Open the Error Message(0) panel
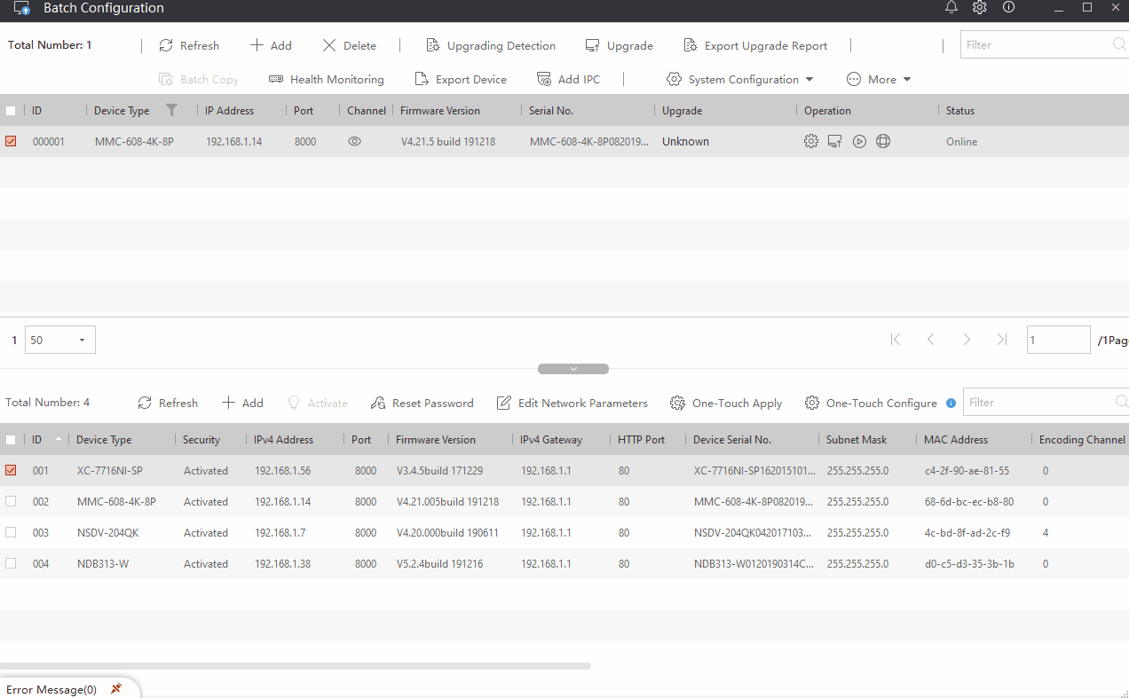The image size is (1129, 698). click(51, 689)
